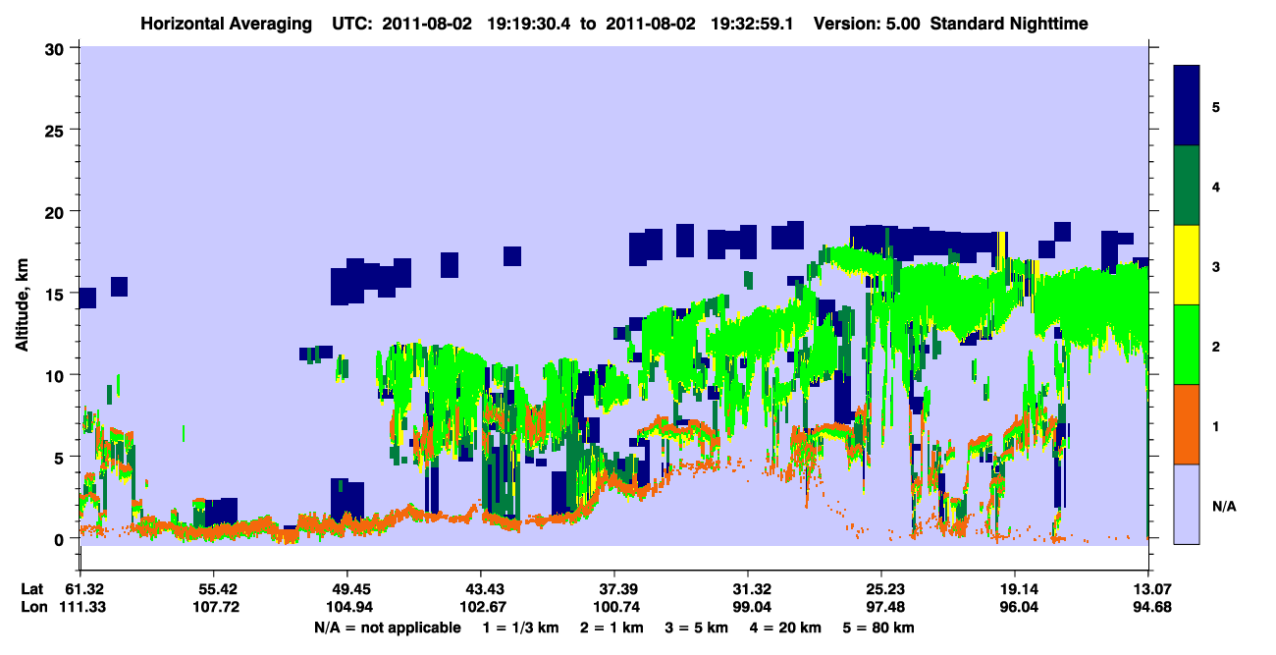This screenshot has width=1276, height=655.
Task: Click the orange colorbar segment labeled 1
Action: (x=1187, y=424)
